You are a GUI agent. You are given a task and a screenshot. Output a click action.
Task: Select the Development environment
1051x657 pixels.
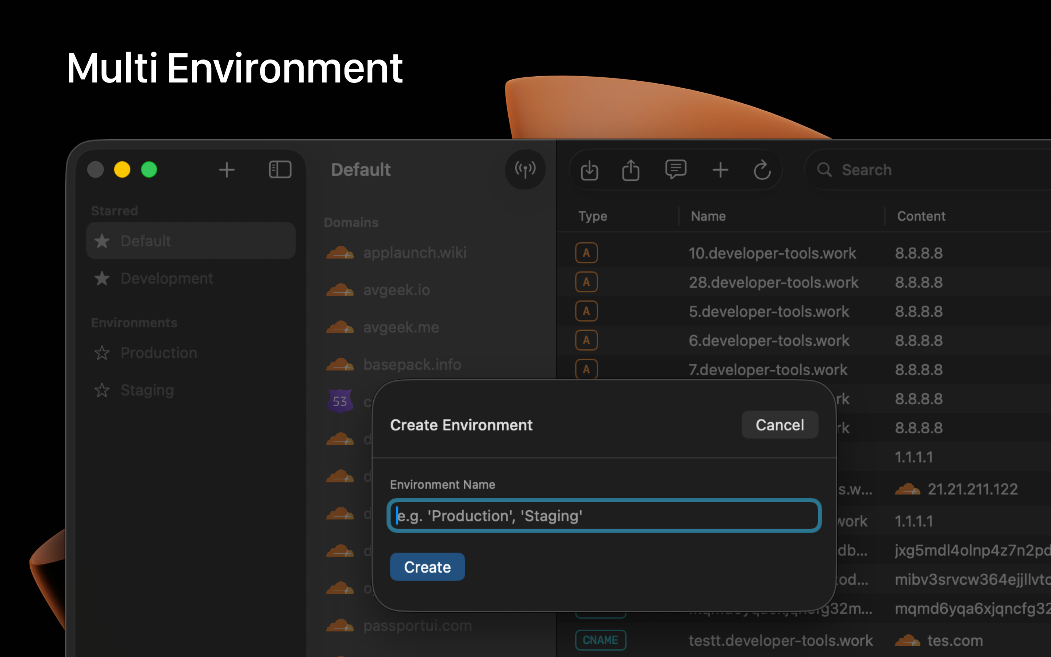click(191, 278)
